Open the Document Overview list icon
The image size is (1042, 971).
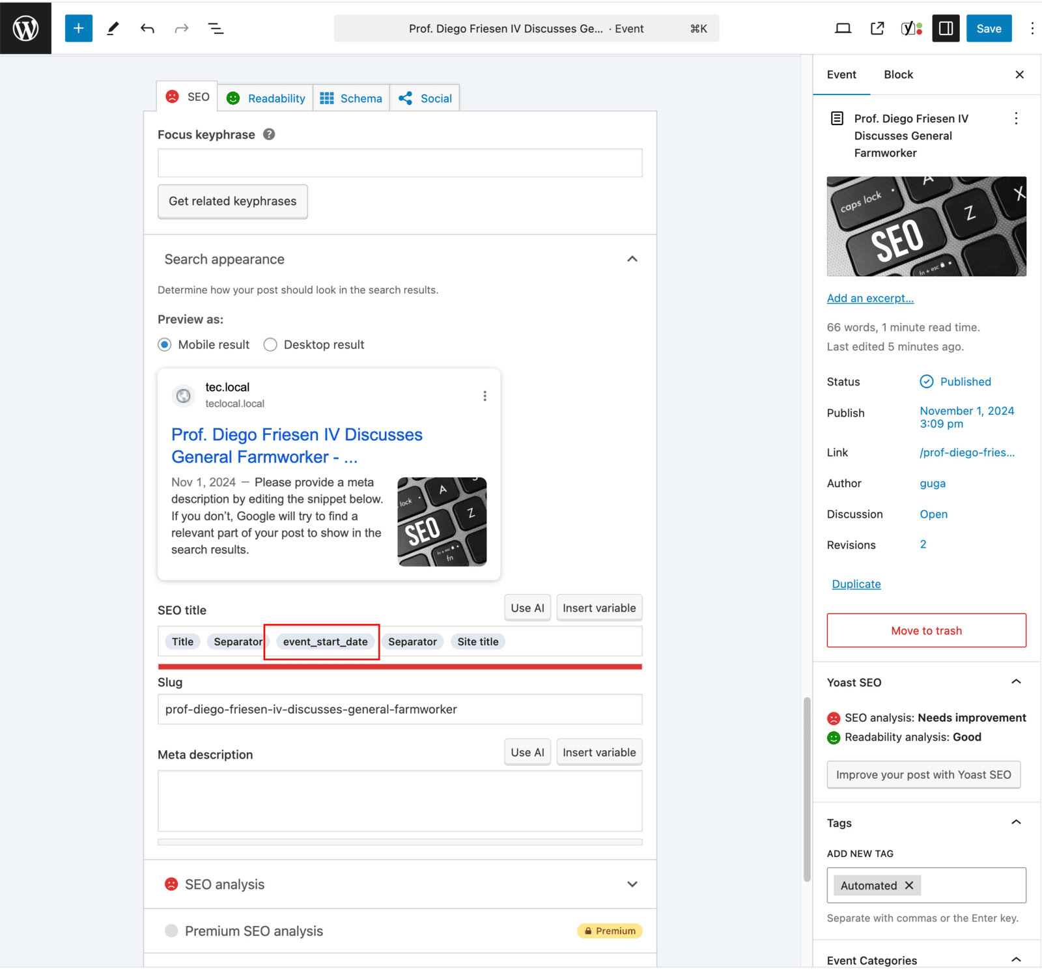215,28
